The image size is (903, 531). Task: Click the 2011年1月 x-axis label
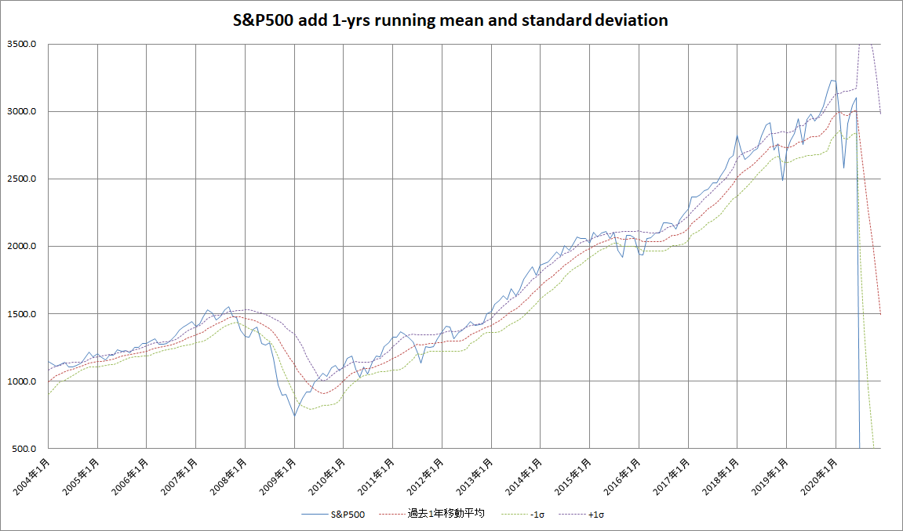[x=376, y=476]
